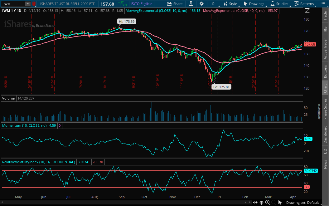Screen dimensions: 329x206
Task: Open the Active Trader side tab
Action: (x=325, y=49)
